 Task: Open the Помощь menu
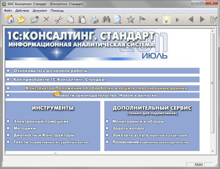(x=57, y=11)
